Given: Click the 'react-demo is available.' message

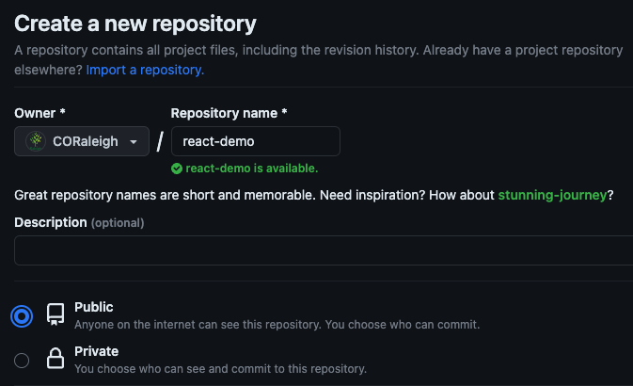Looking at the screenshot, I should point(251,169).
